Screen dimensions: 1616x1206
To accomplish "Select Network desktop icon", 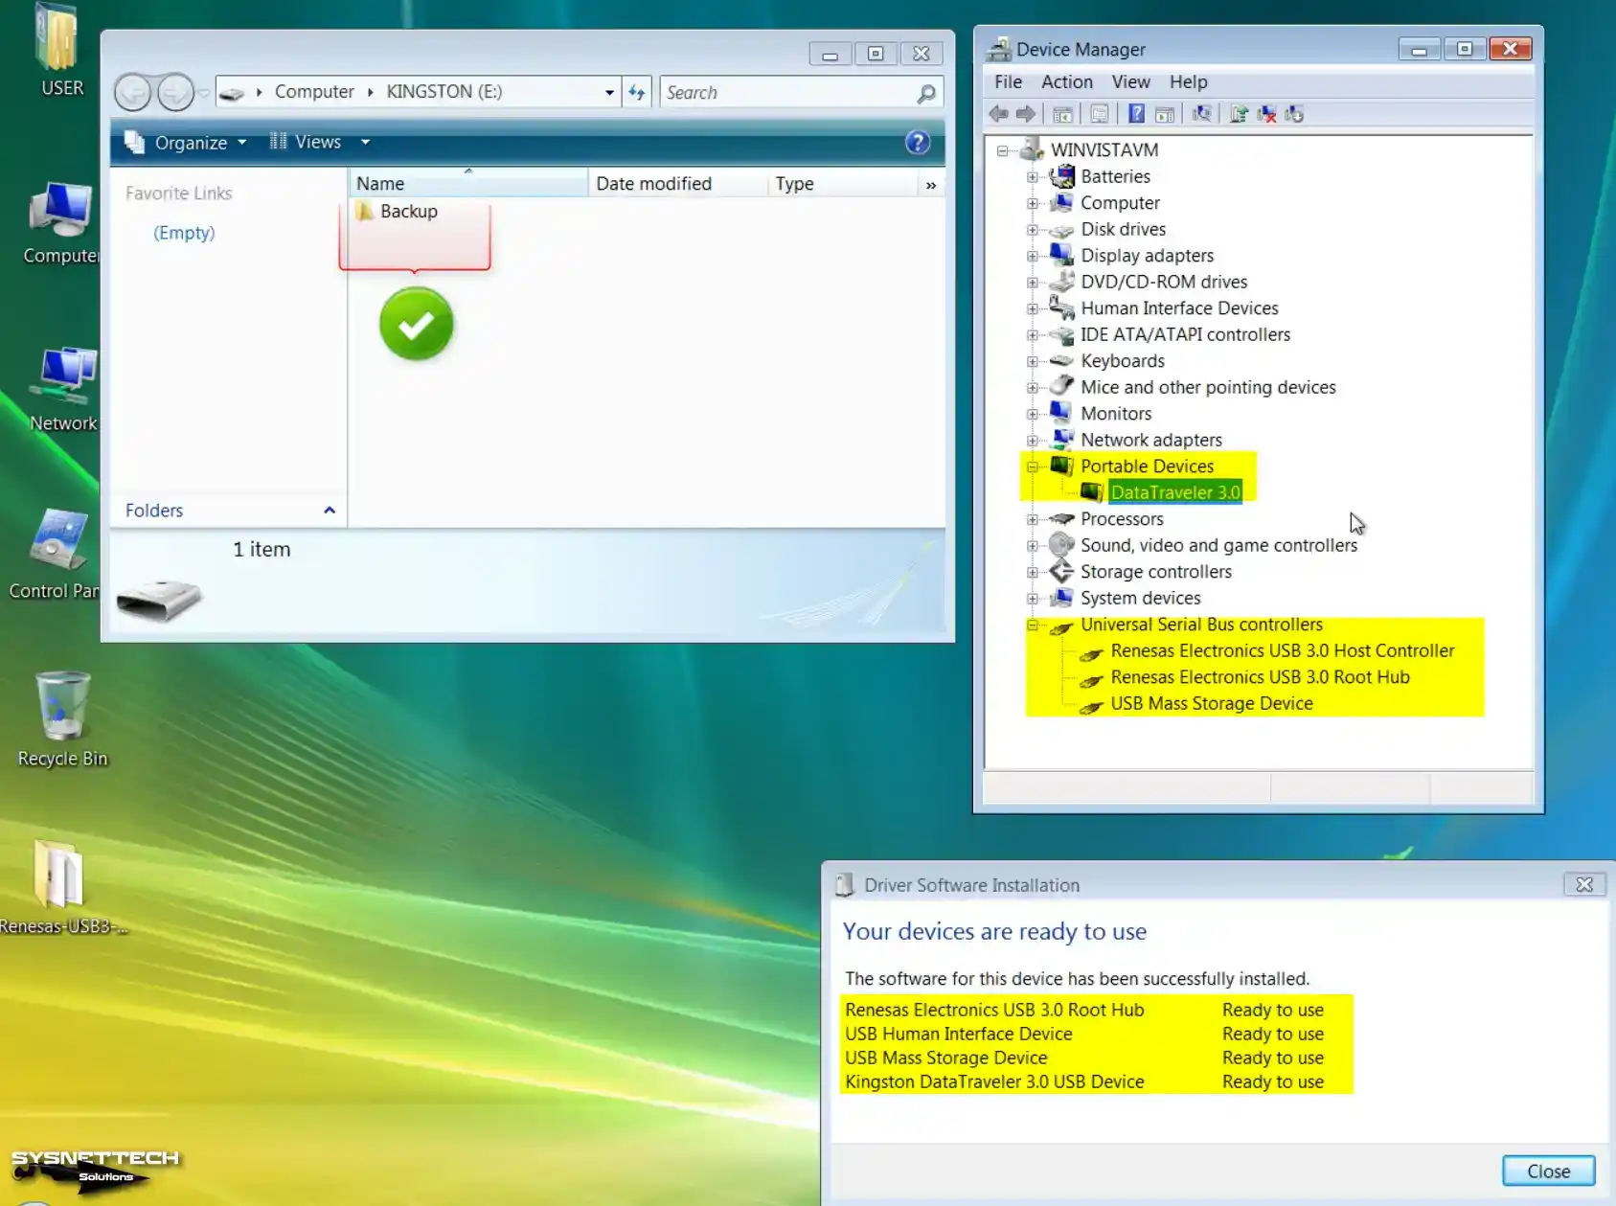I will [62, 390].
